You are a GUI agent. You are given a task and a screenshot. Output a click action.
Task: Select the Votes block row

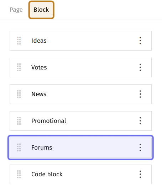tap(80, 67)
